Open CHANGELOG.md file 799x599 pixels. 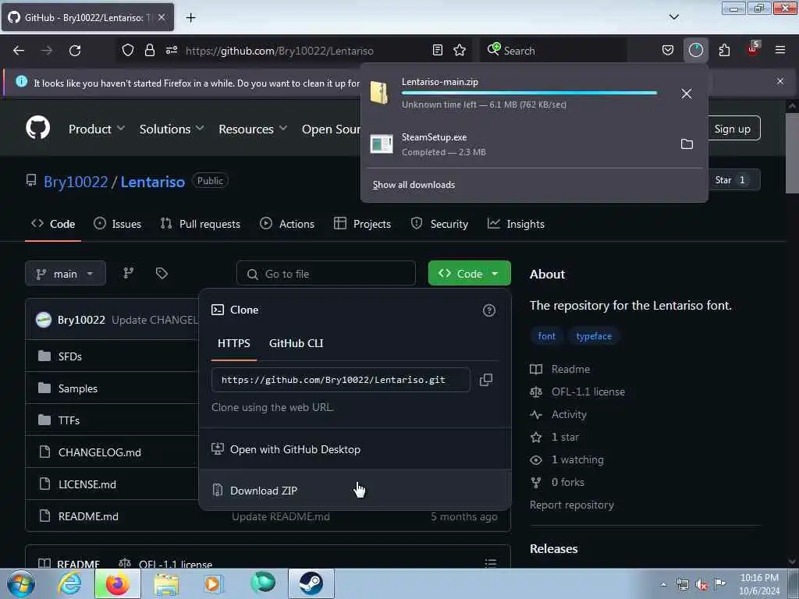click(x=99, y=452)
